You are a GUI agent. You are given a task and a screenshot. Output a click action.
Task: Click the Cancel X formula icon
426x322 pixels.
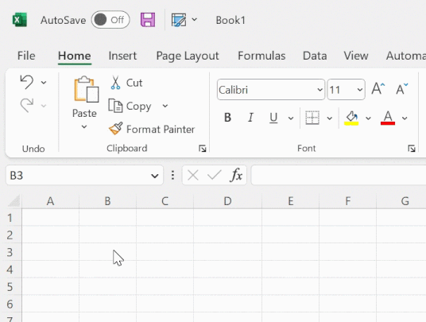click(x=193, y=175)
